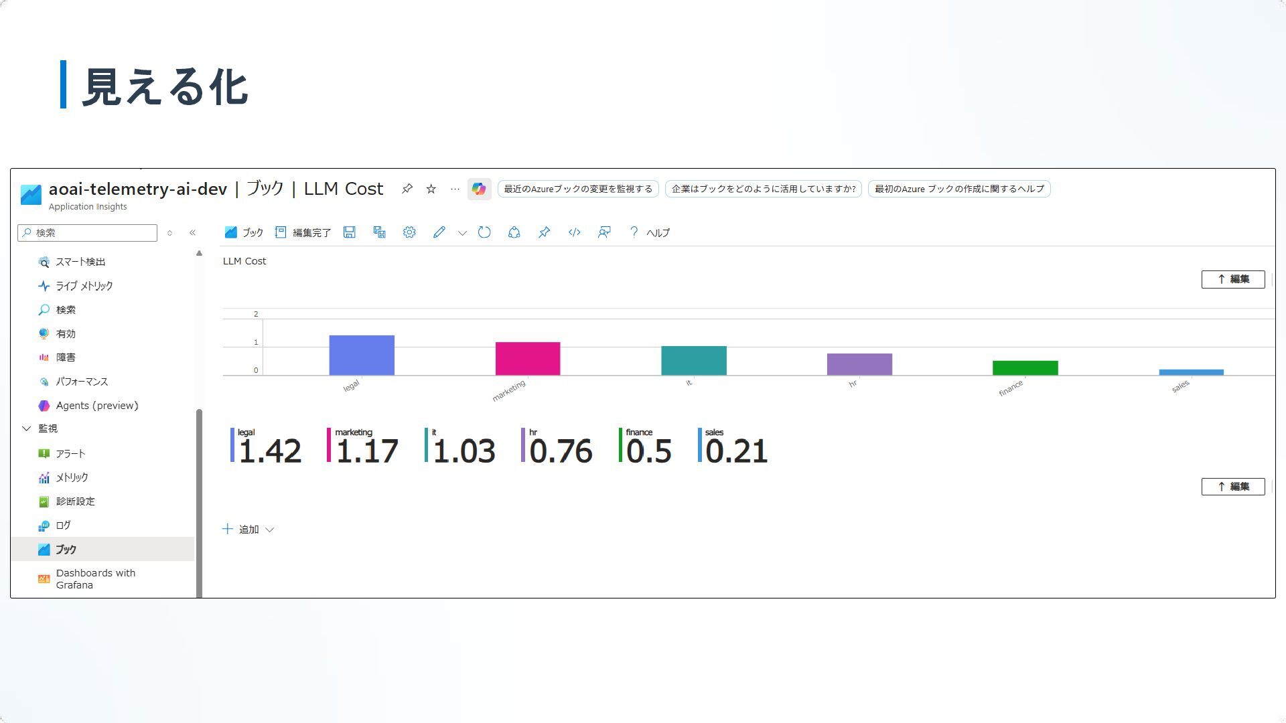Click the advanced editor code icon
Image resolution: width=1286 pixels, height=723 pixels.
pyautogui.click(x=574, y=232)
